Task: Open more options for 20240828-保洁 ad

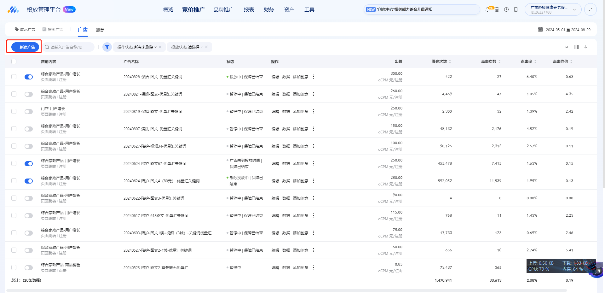Action: pos(314,77)
